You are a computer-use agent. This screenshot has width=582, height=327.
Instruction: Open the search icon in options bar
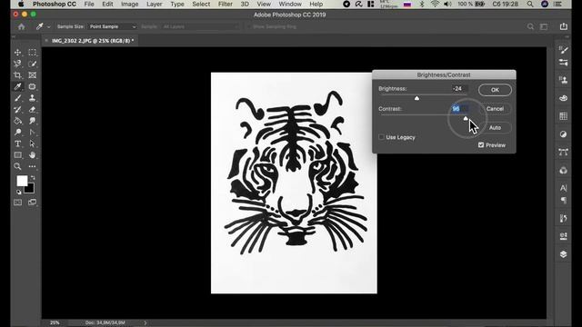pos(530,26)
